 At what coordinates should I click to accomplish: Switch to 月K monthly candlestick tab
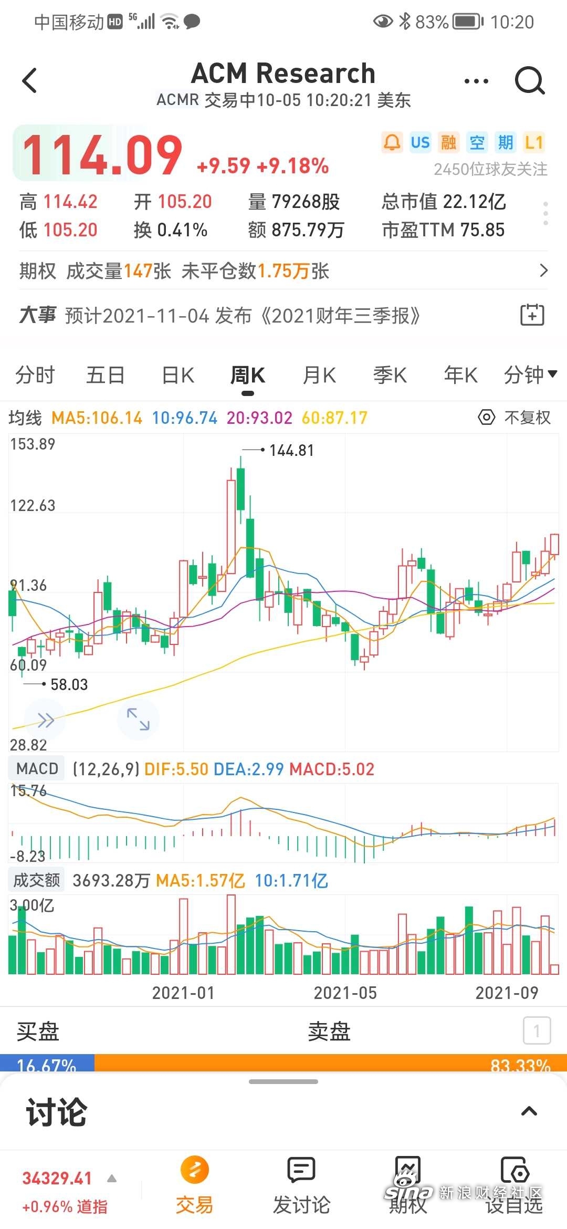tap(319, 375)
